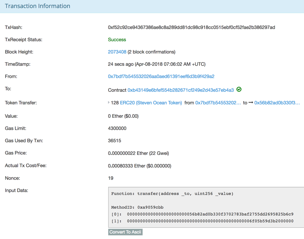Screen dimensions: 304x239
Task: Open token recipient 0x56b82ad0b330f3… link
Action: click(277, 103)
